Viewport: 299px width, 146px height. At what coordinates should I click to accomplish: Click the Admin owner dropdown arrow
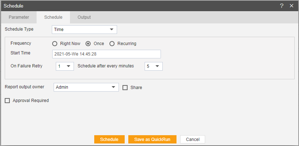coord(113,87)
